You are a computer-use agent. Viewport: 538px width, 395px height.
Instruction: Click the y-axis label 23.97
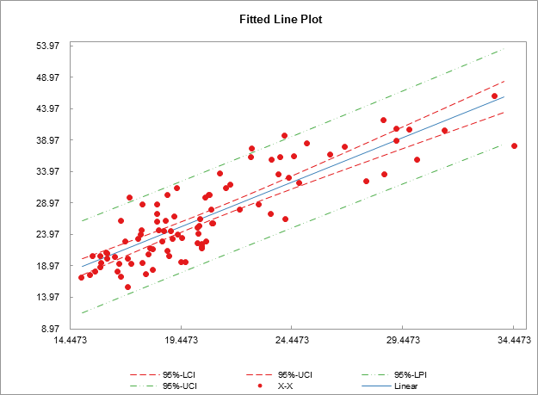tap(47, 234)
